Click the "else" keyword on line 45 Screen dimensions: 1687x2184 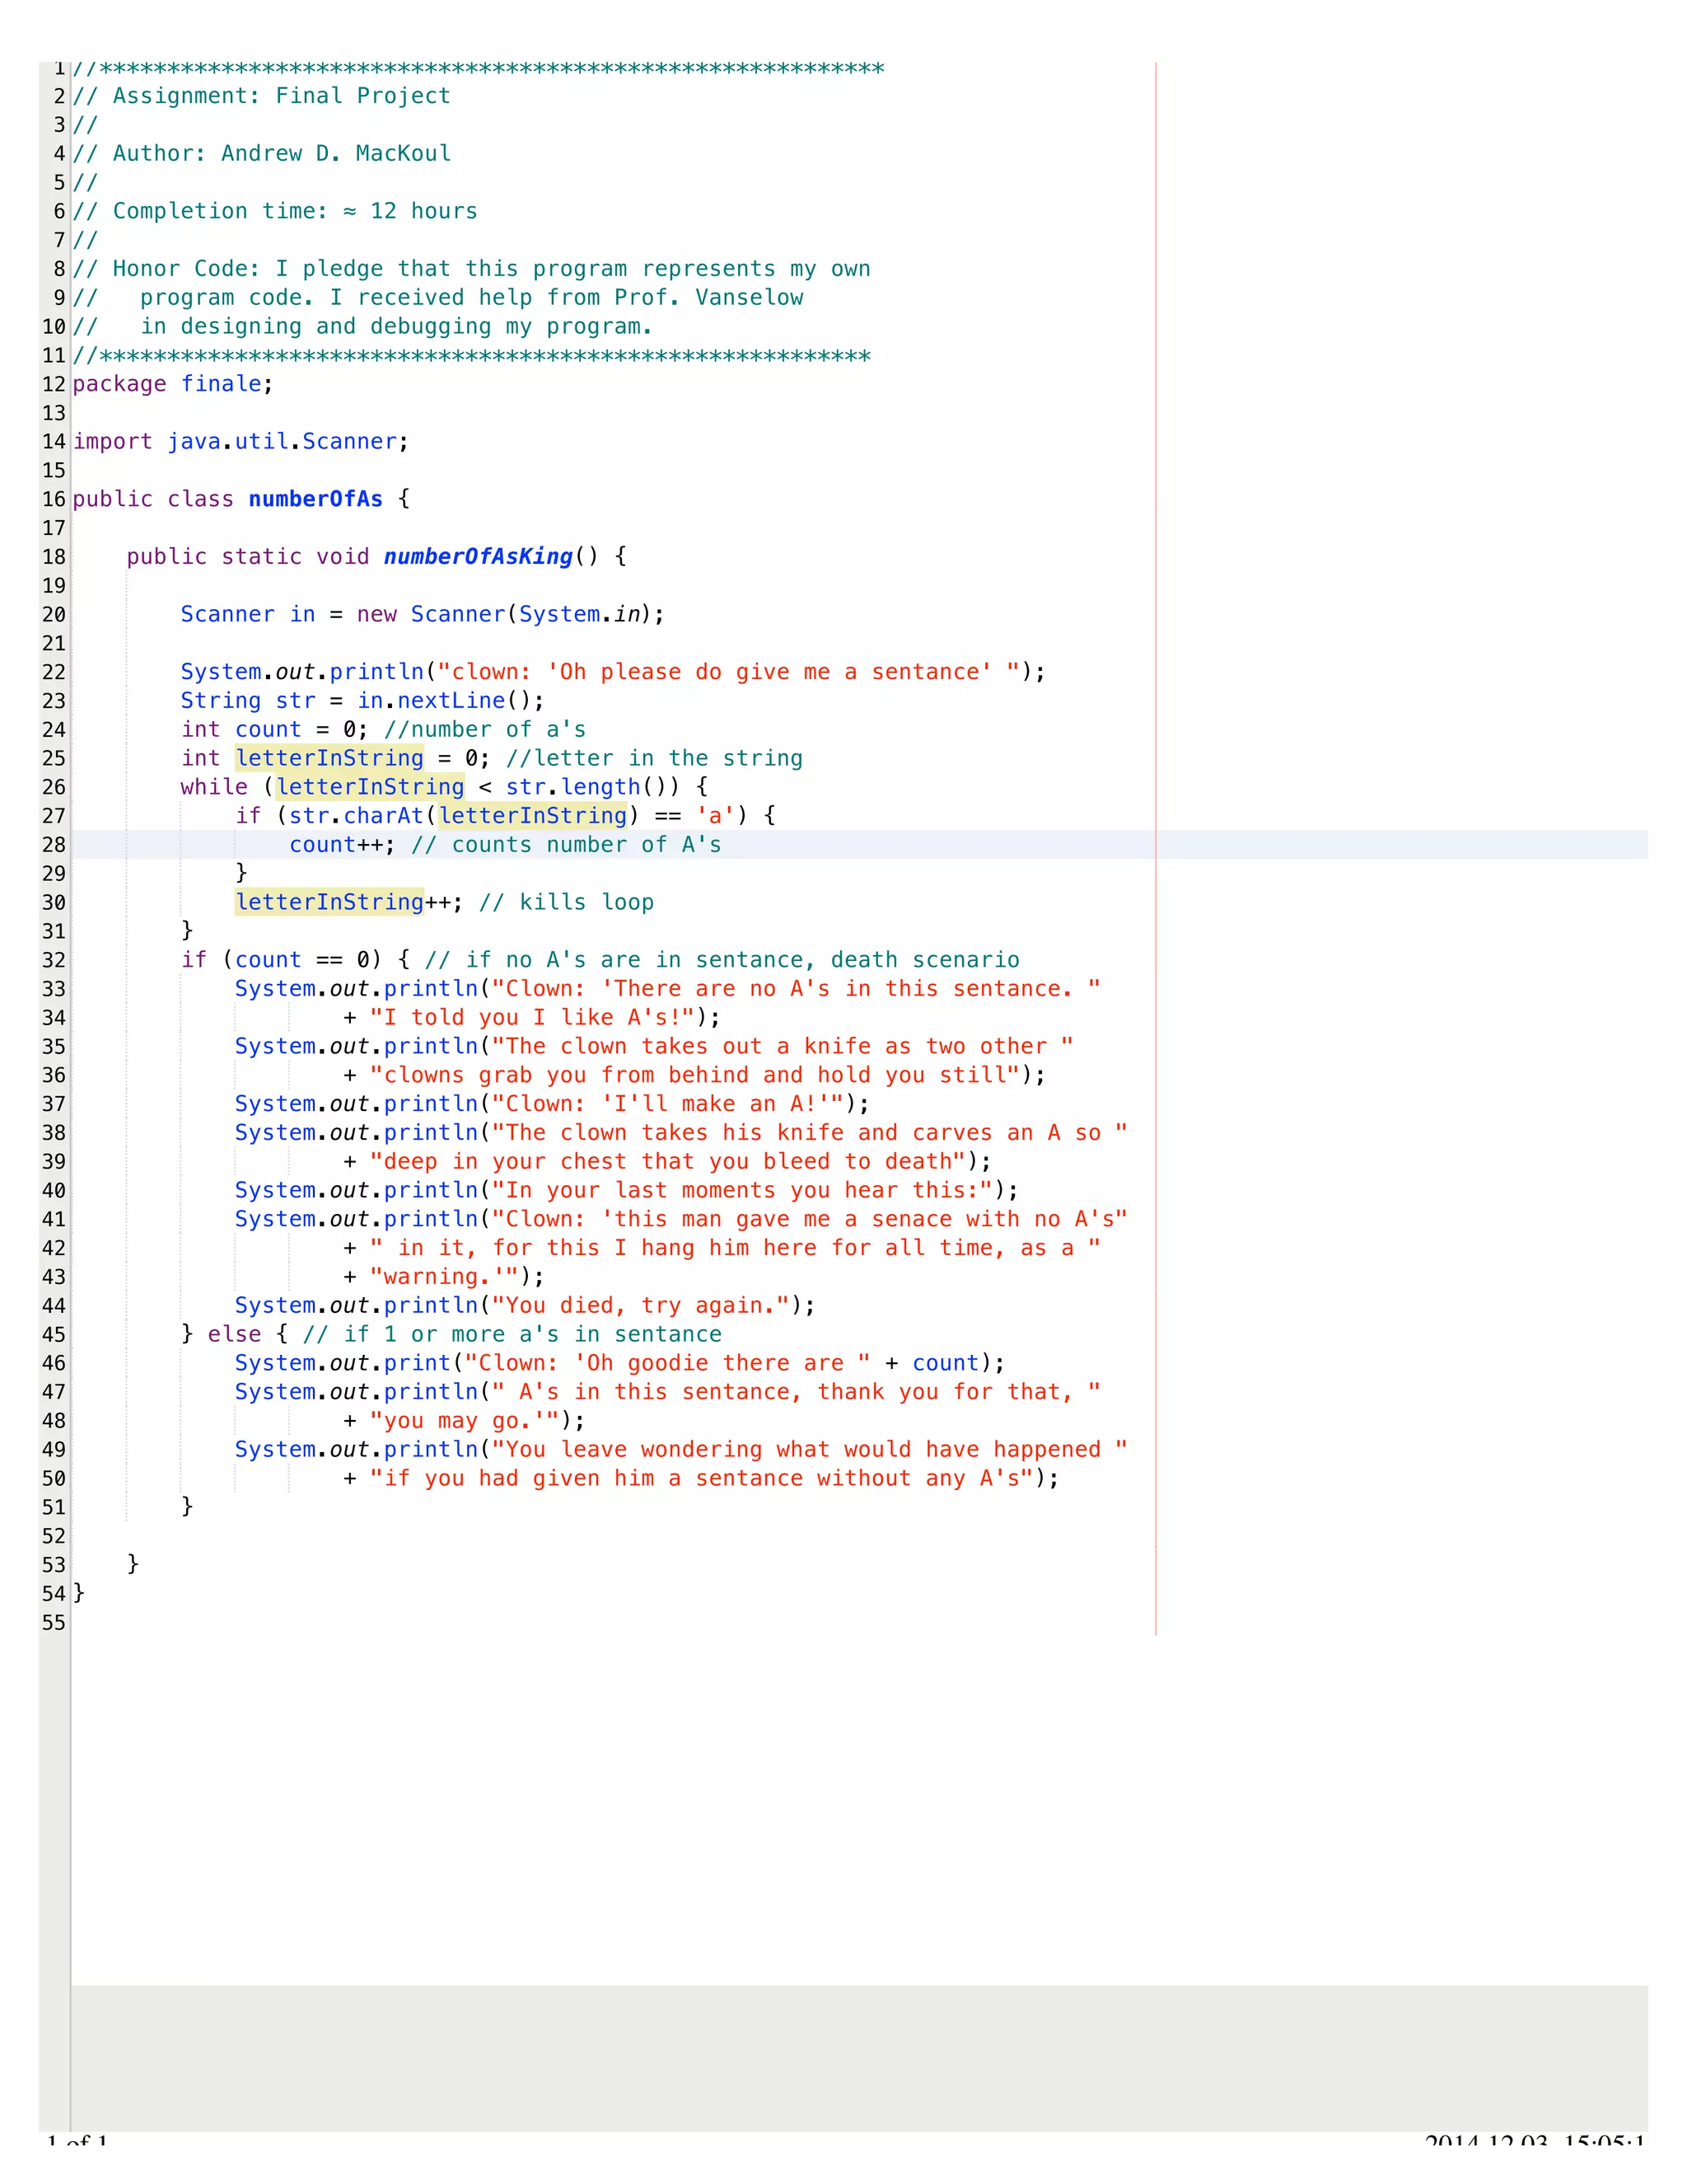pos(235,1335)
